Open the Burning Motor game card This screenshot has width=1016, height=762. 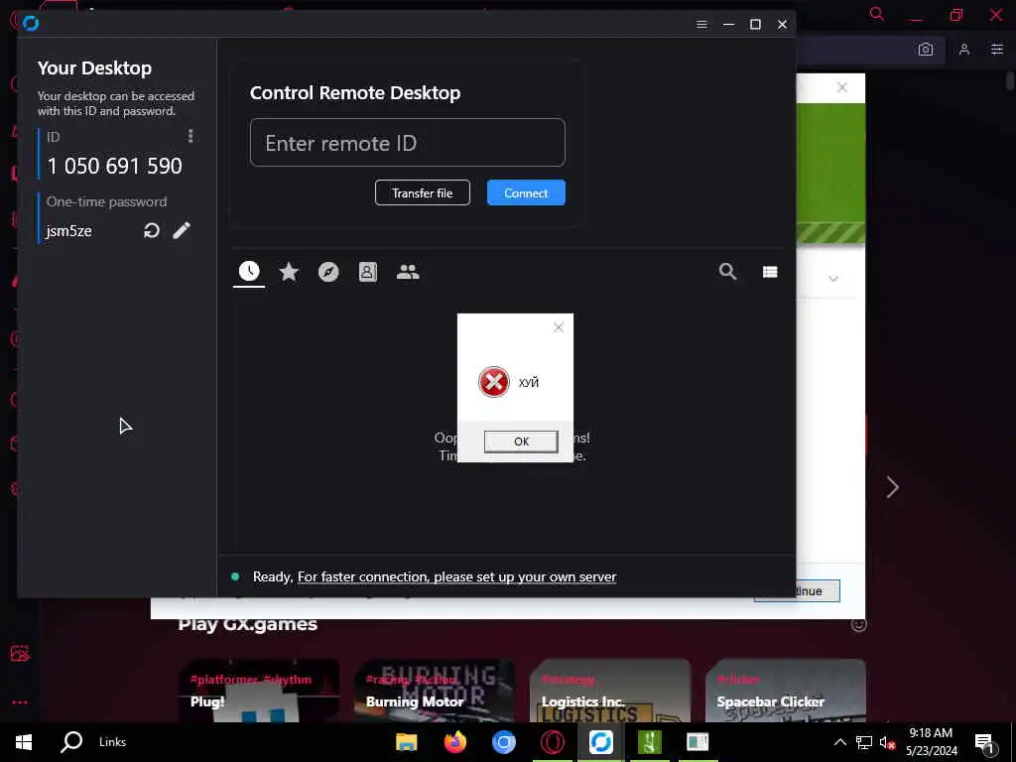435,691
